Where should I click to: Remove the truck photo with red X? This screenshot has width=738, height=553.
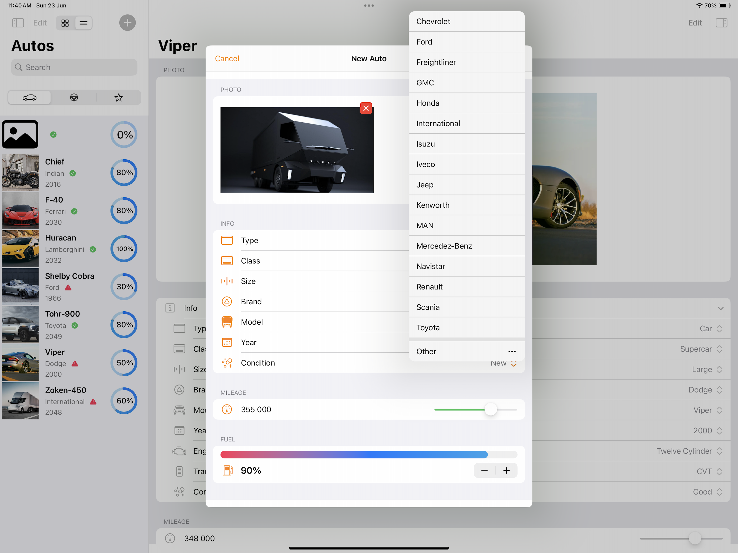point(366,108)
